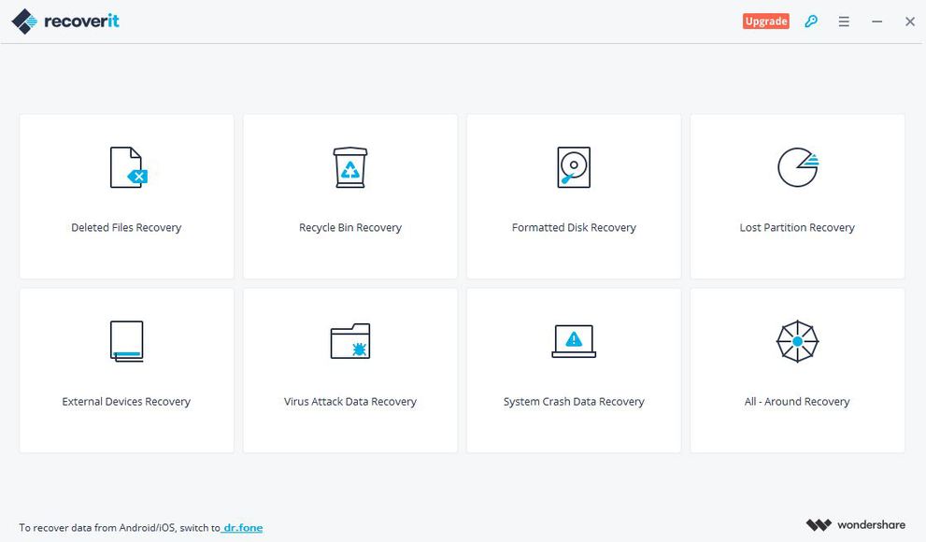Click the Recycle Bin Recovery trash icon
This screenshot has width=926, height=542.
(x=350, y=167)
